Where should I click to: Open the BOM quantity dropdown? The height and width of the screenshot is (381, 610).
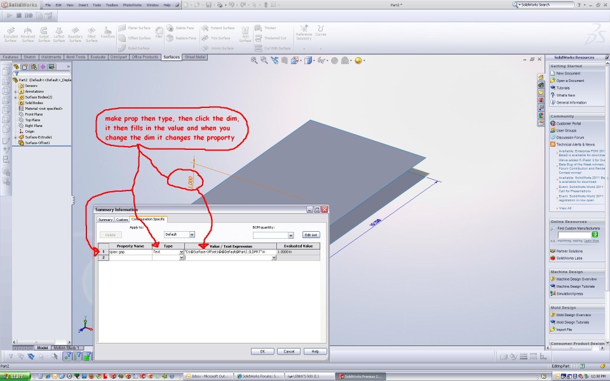pos(290,235)
